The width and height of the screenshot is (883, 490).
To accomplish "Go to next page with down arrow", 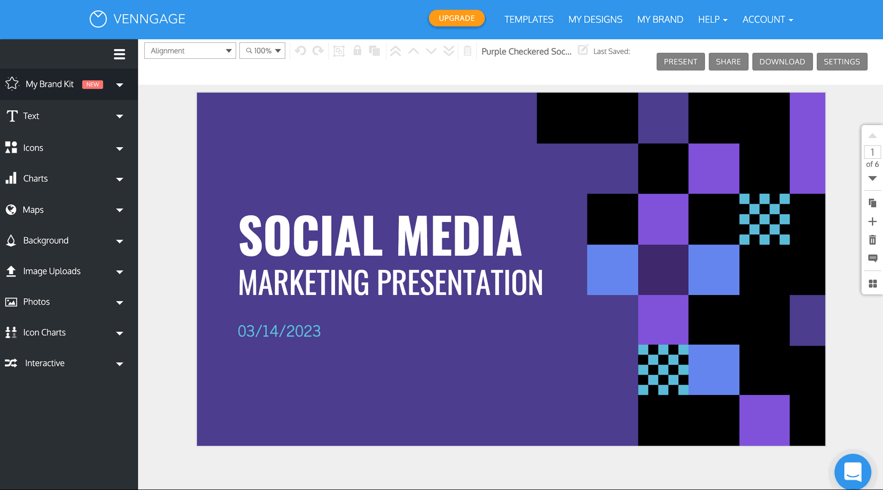I will pyautogui.click(x=873, y=178).
